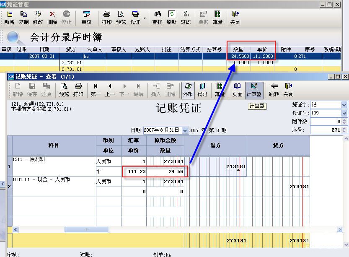
Task: Toggle the 外币 foreign currency button
Action: (x=188, y=89)
